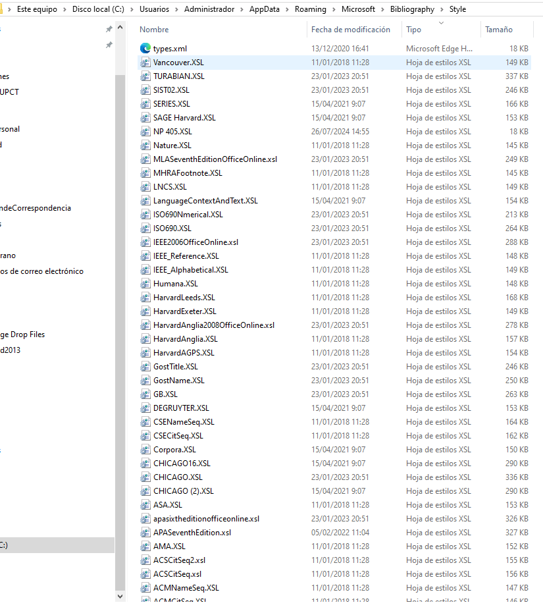The height and width of the screenshot is (613, 543).
Task: Sort files by the Nombre column header
Action: click(154, 30)
